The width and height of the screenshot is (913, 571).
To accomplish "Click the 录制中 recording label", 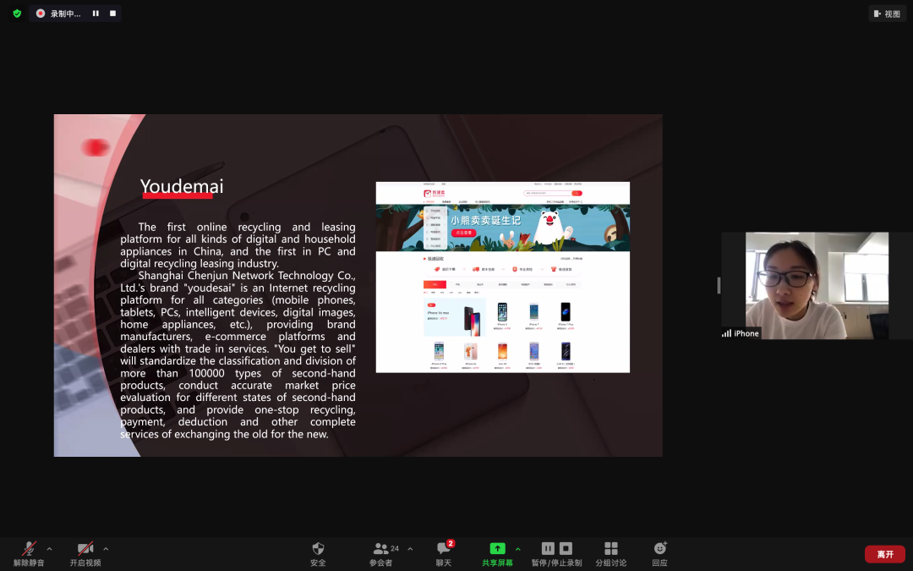I will [65, 14].
